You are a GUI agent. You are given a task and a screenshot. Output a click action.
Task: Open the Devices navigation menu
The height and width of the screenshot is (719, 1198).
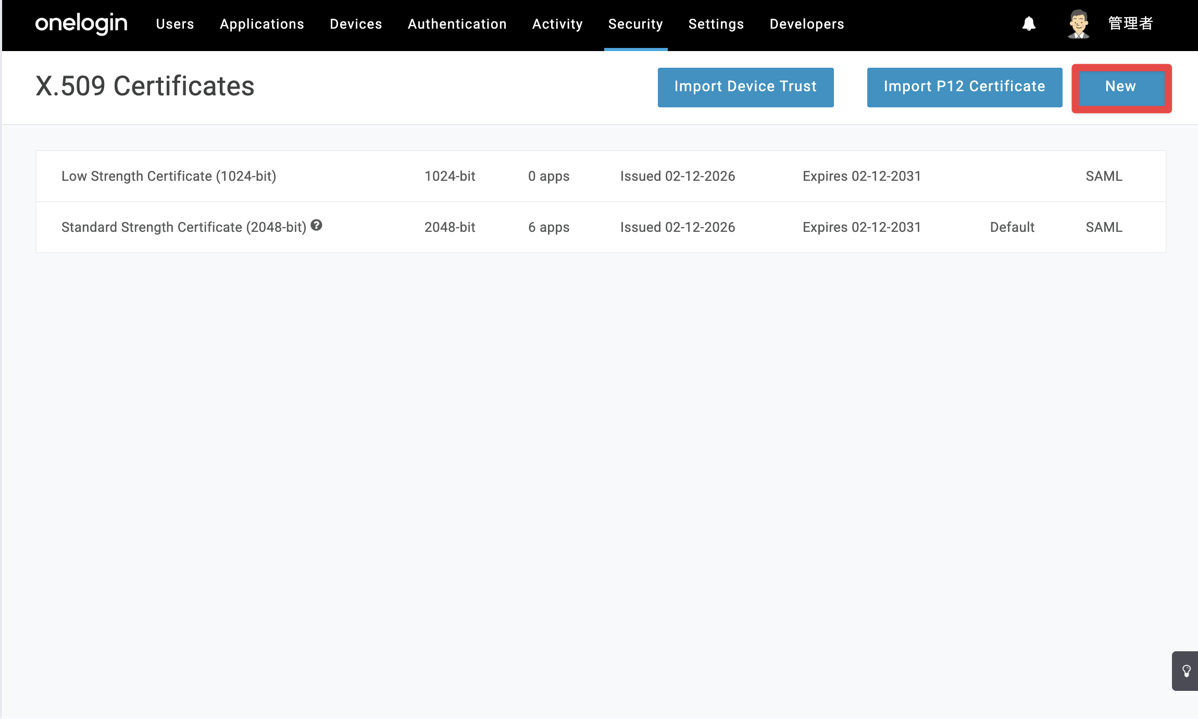[356, 24]
